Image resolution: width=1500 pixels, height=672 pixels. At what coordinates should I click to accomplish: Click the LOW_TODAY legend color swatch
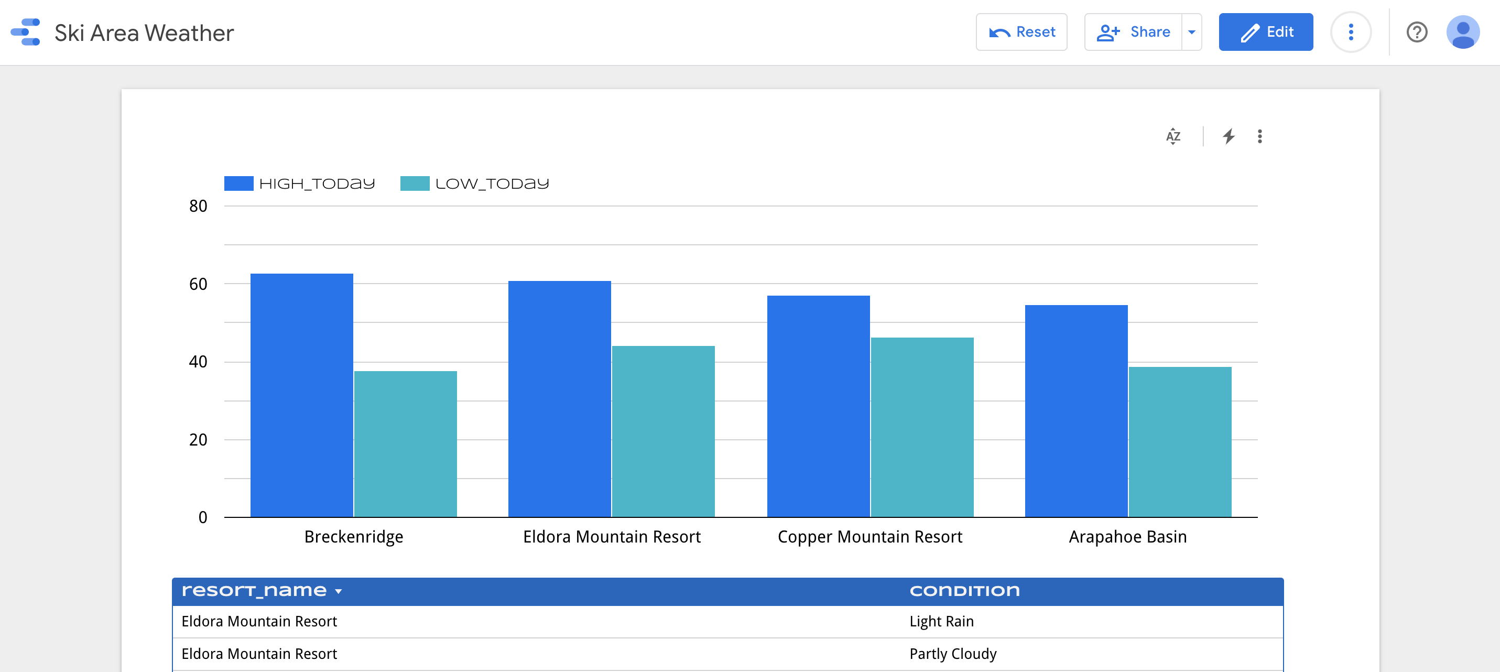click(415, 183)
